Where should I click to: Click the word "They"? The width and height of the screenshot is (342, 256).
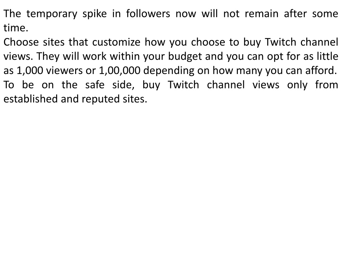click(x=48, y=56)
